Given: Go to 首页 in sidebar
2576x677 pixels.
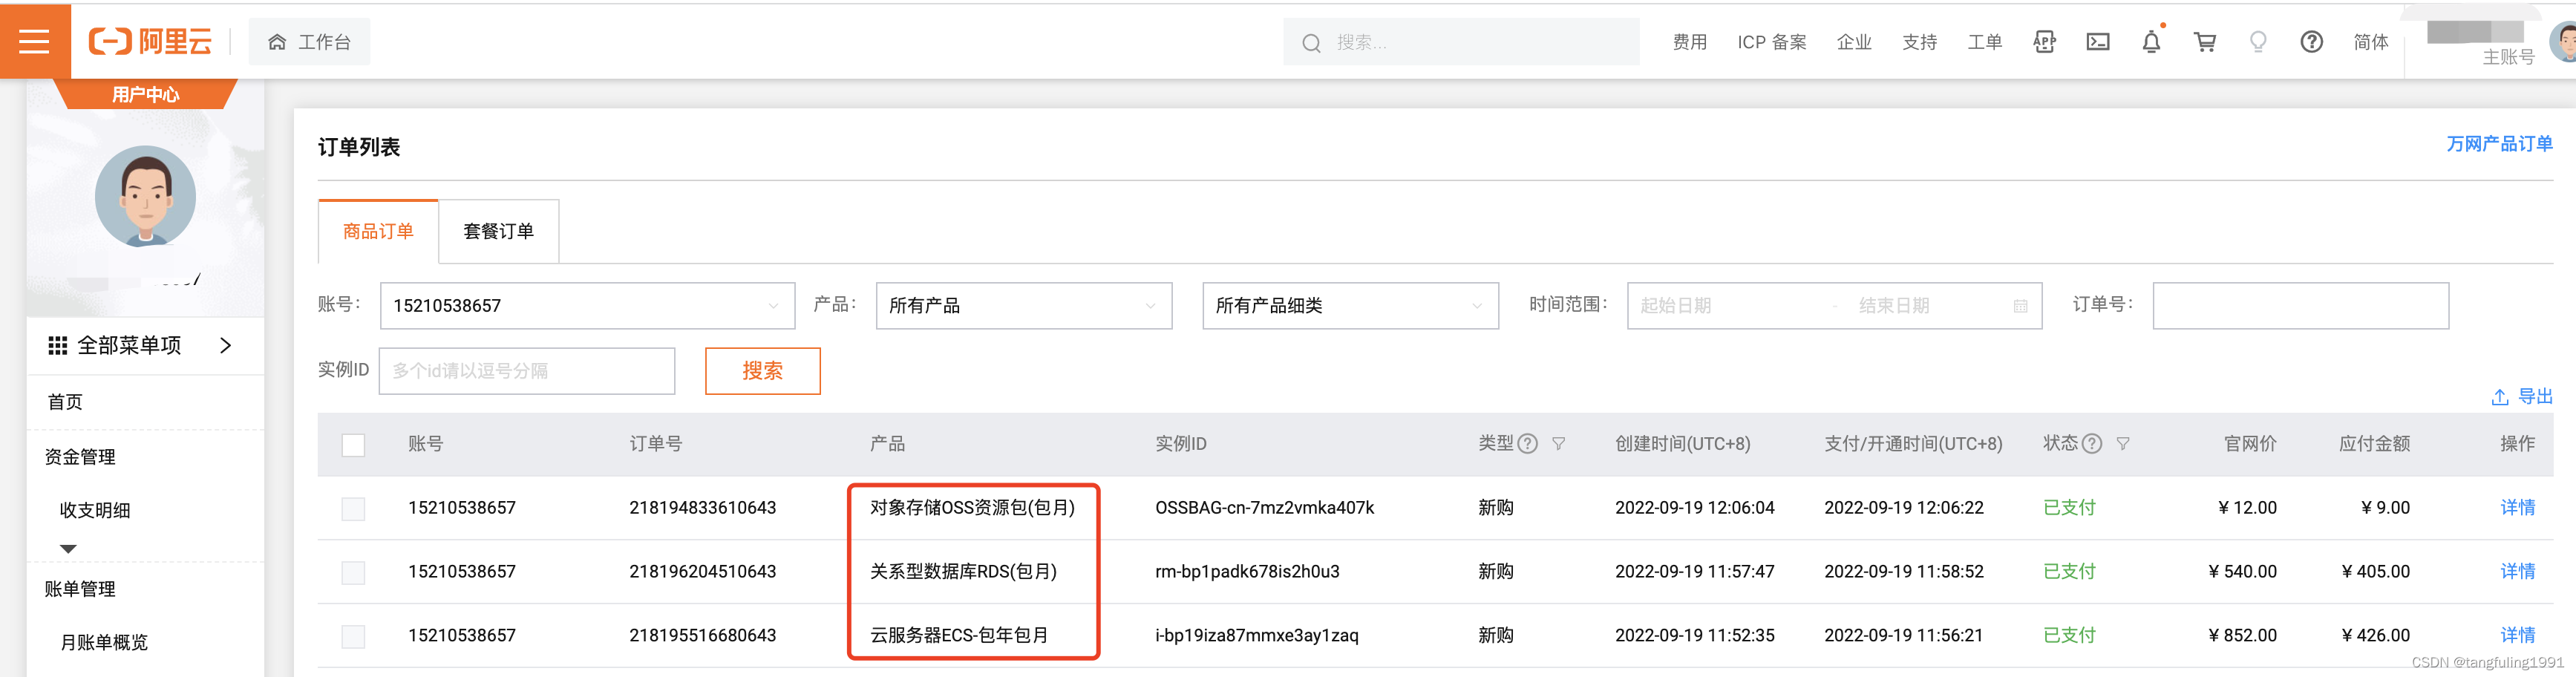Looking at the screenshot, I should [65, 402].
